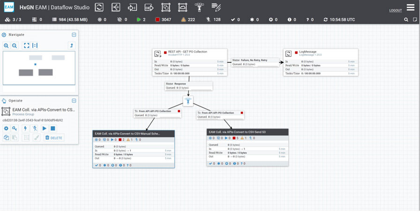Select EAM Coll. via APIs-Convert to CSV-Manual Sche group
420x212 pixels.
134,149
